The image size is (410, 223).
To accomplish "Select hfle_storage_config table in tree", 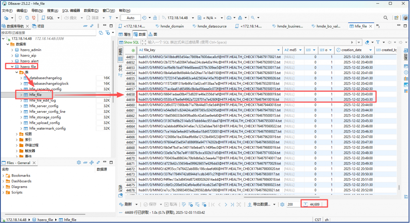I will click(x=44, y=117).
